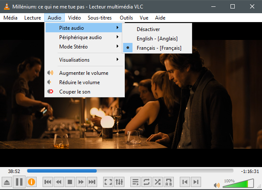Expand the Mode Stéréo submenu
262x190 pixels.
click(x=84, y=46)
